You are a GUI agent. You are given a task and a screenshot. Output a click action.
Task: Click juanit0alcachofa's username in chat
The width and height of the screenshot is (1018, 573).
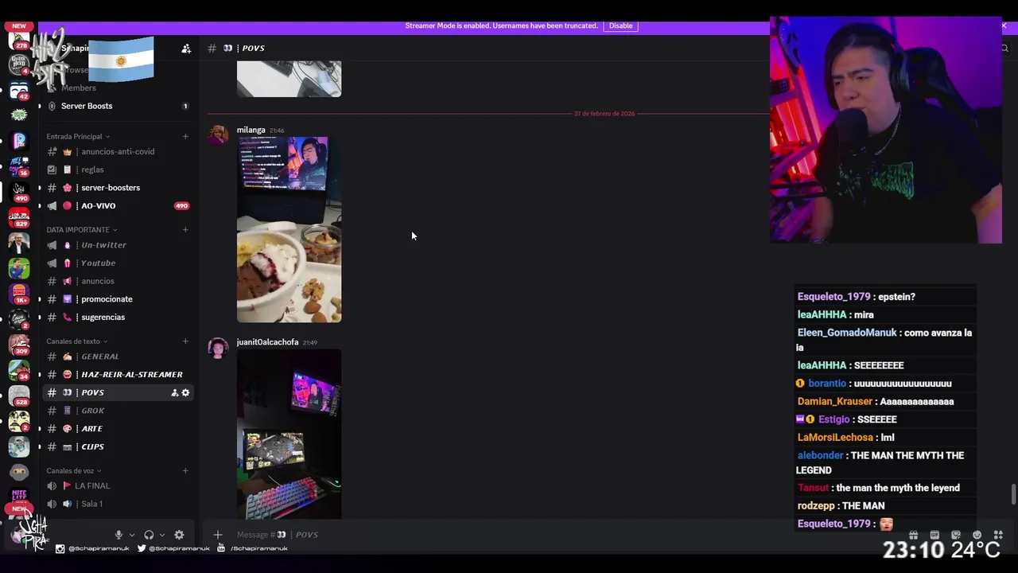267,342
